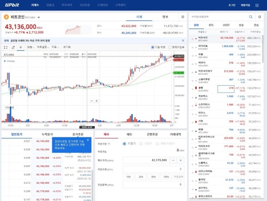Toggle chart fullscreen icon
The width and height of the screenshot is (267, 201).
(6, 47)
